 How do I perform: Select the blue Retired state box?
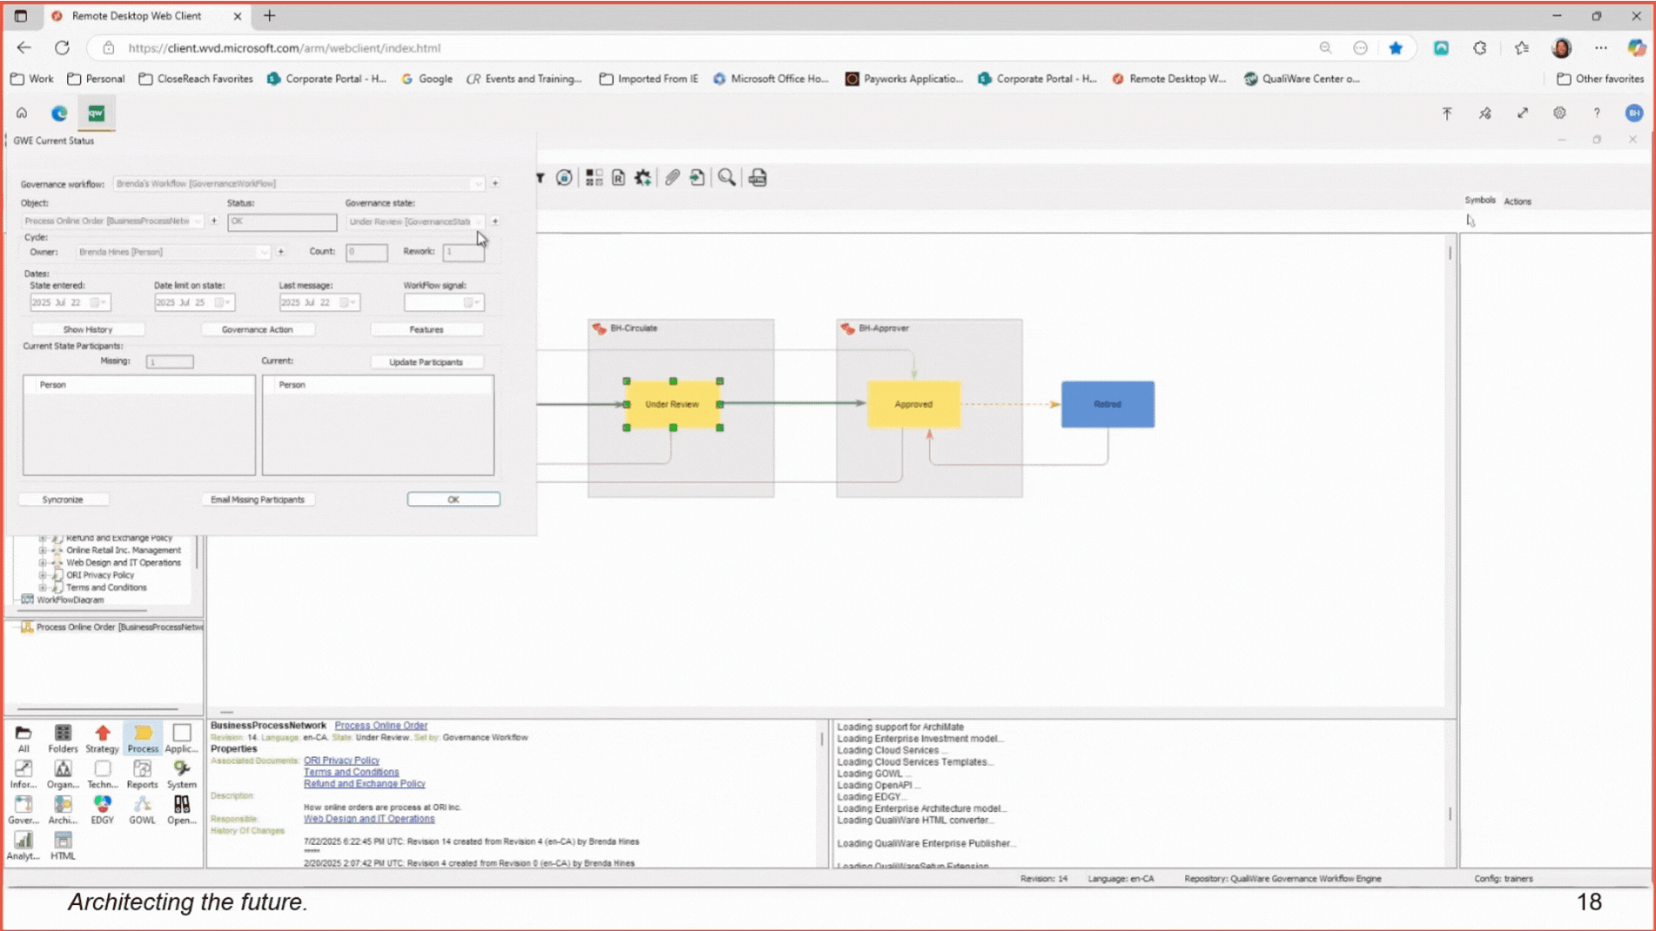1107,404
